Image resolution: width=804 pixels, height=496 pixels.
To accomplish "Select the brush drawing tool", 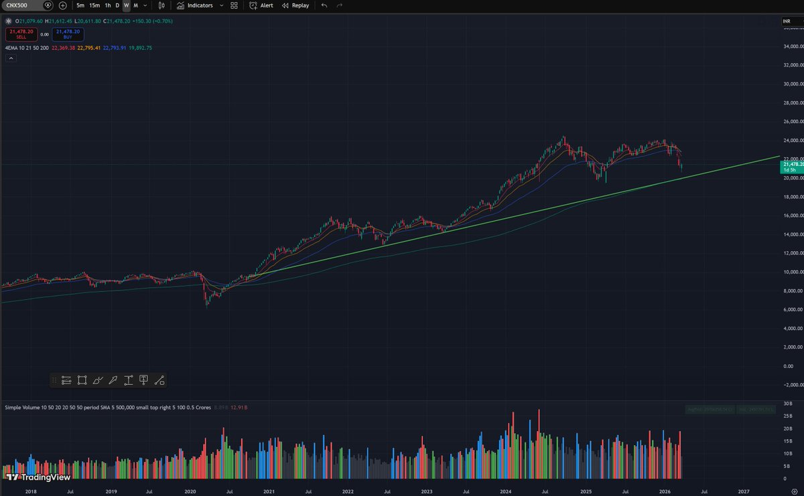I will 97,380.
